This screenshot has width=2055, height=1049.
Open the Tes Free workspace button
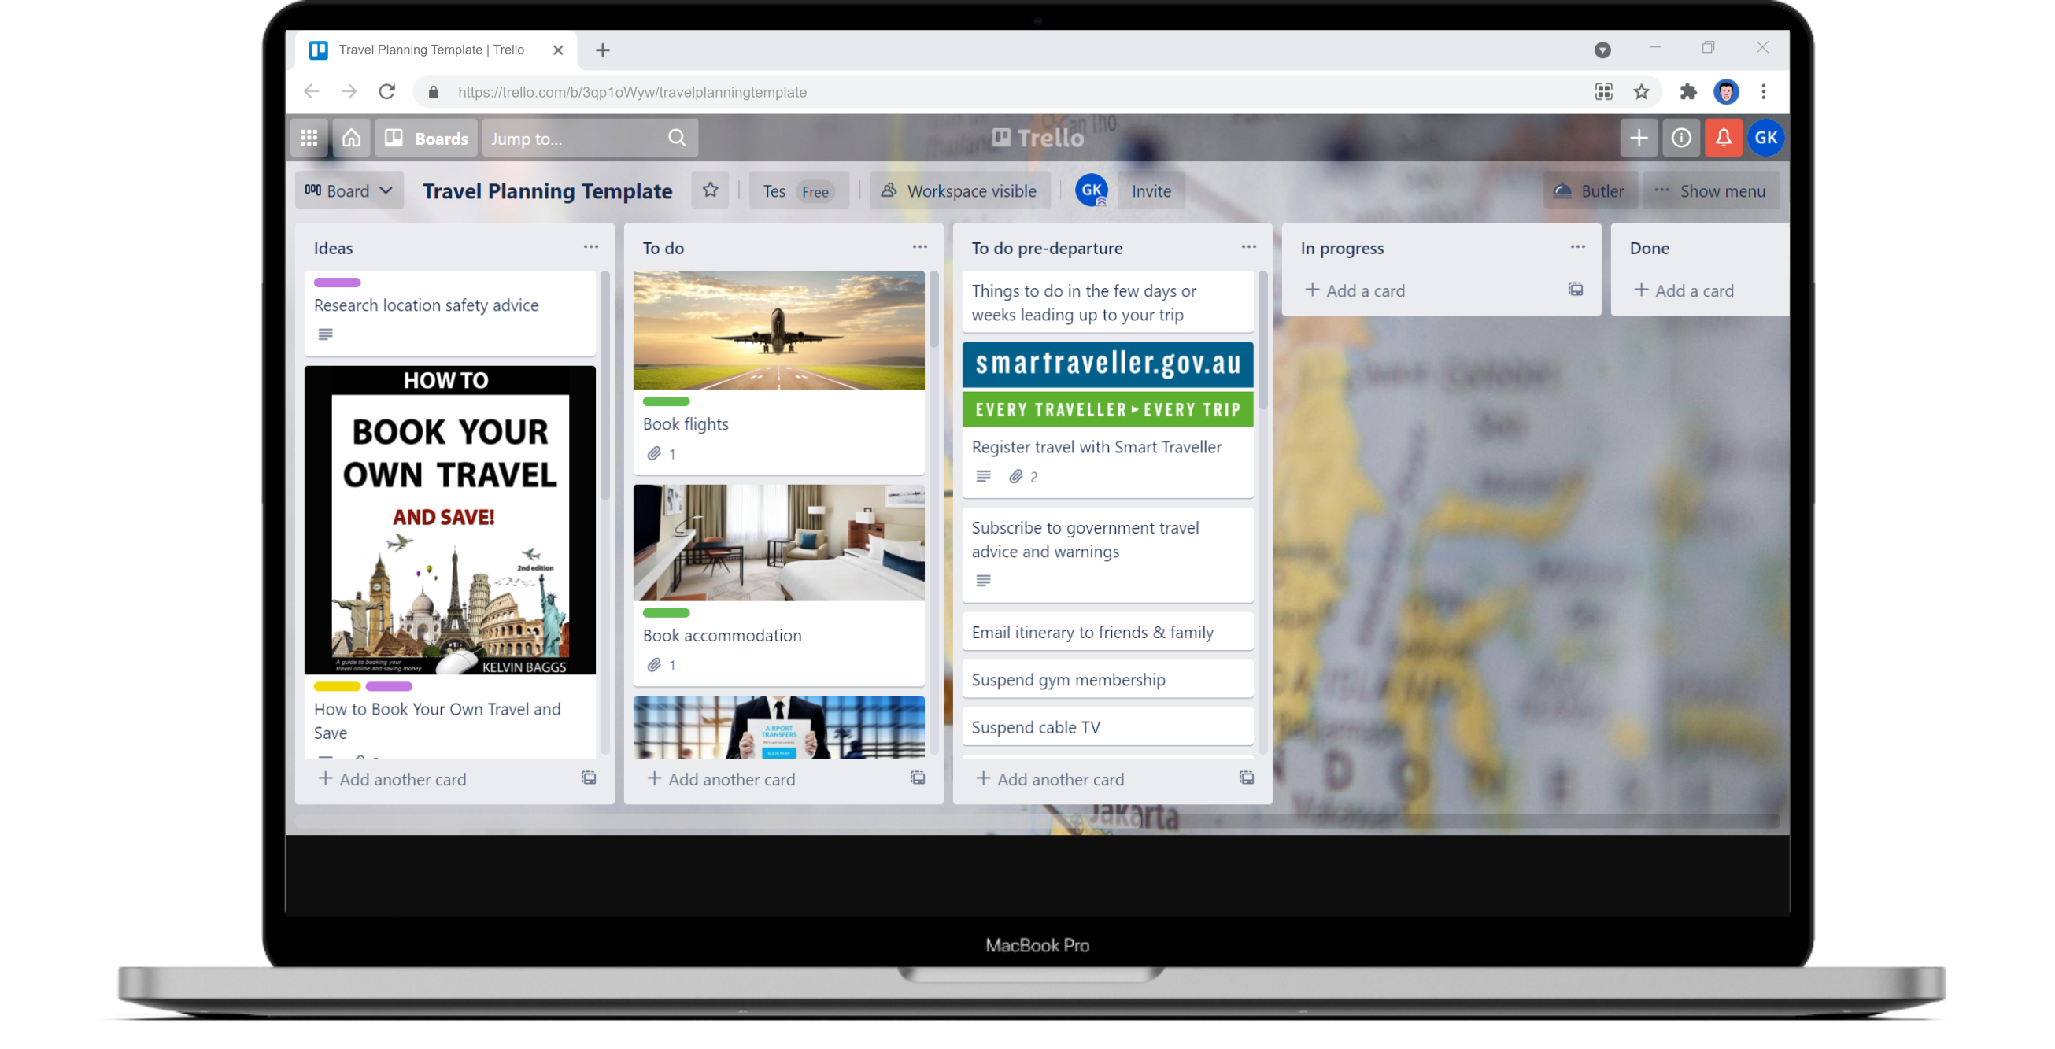click(798, 190)
